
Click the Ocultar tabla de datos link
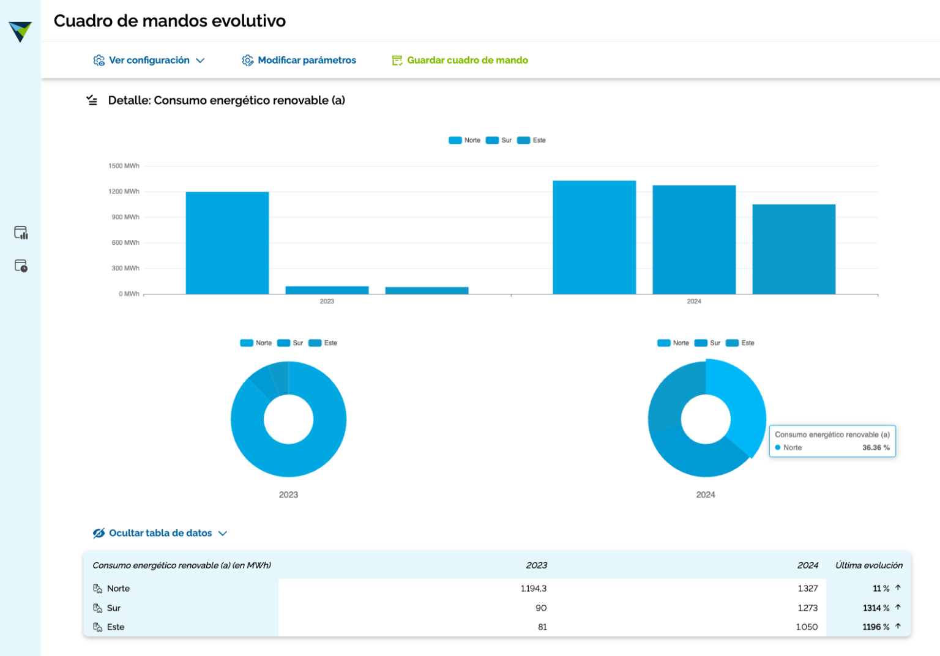pos(160,533)
